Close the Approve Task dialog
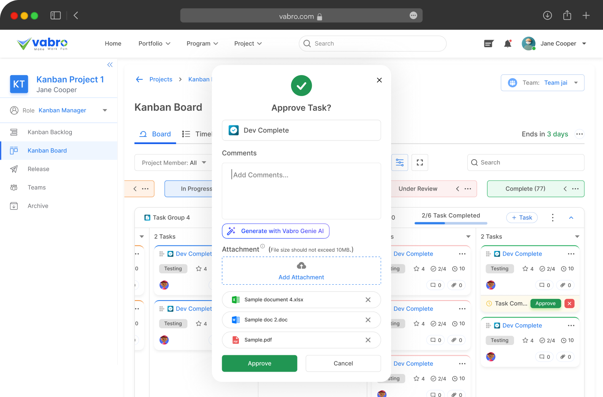 coord(379,80)
